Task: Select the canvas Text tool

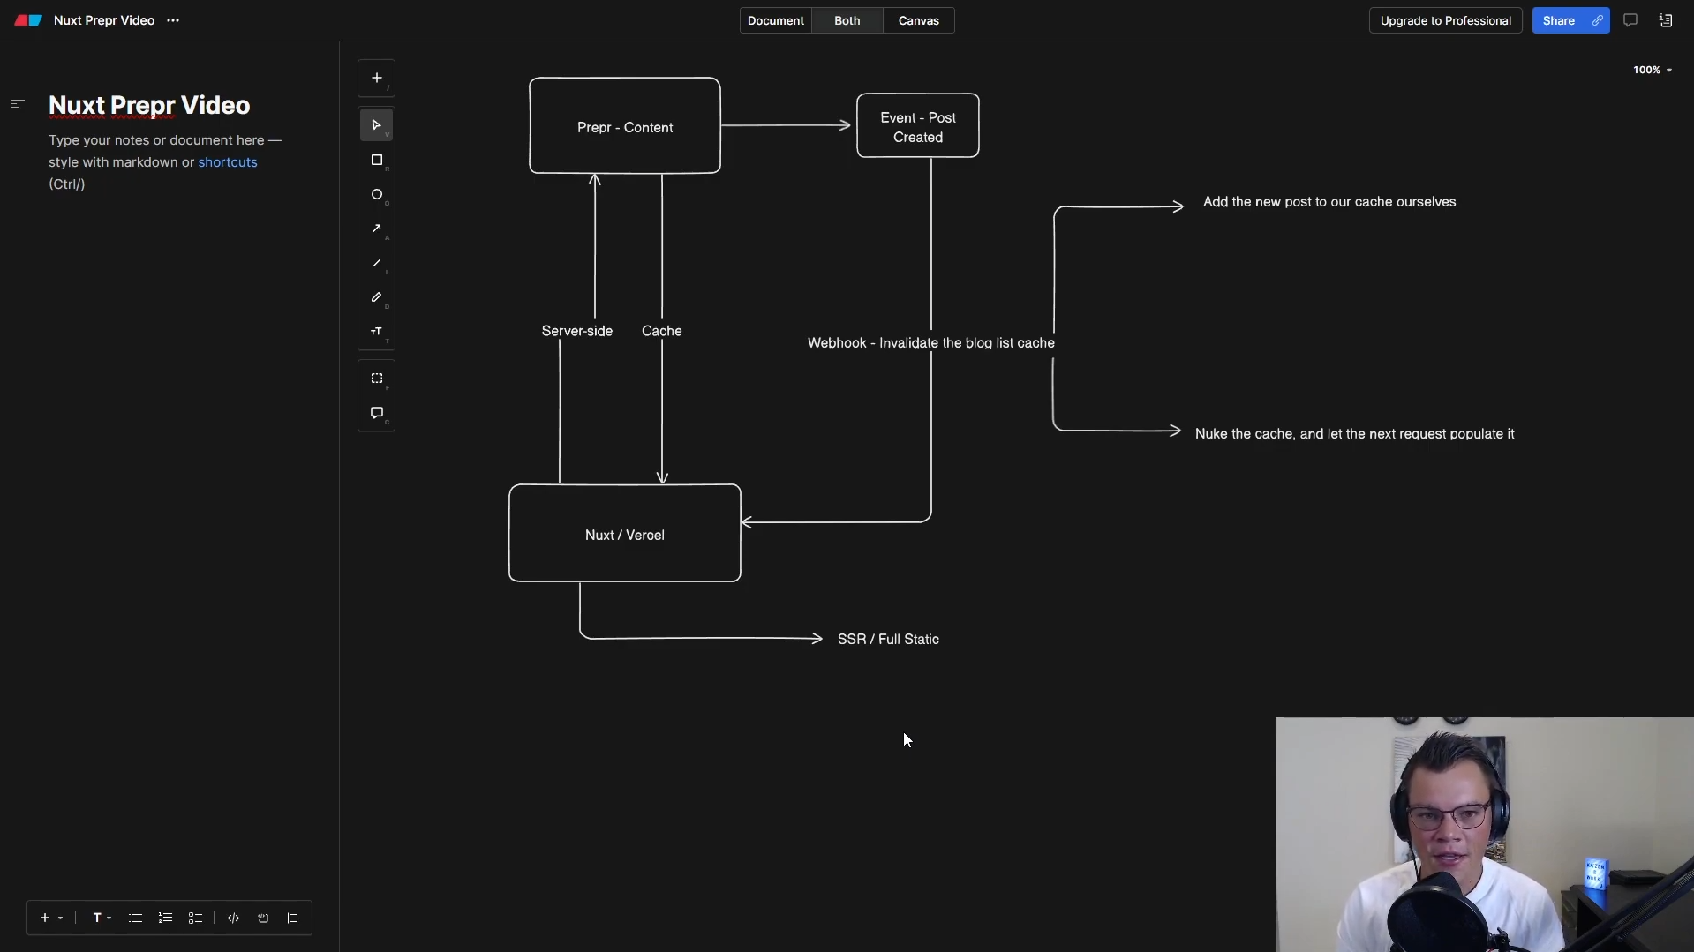Action: (376, 332)
